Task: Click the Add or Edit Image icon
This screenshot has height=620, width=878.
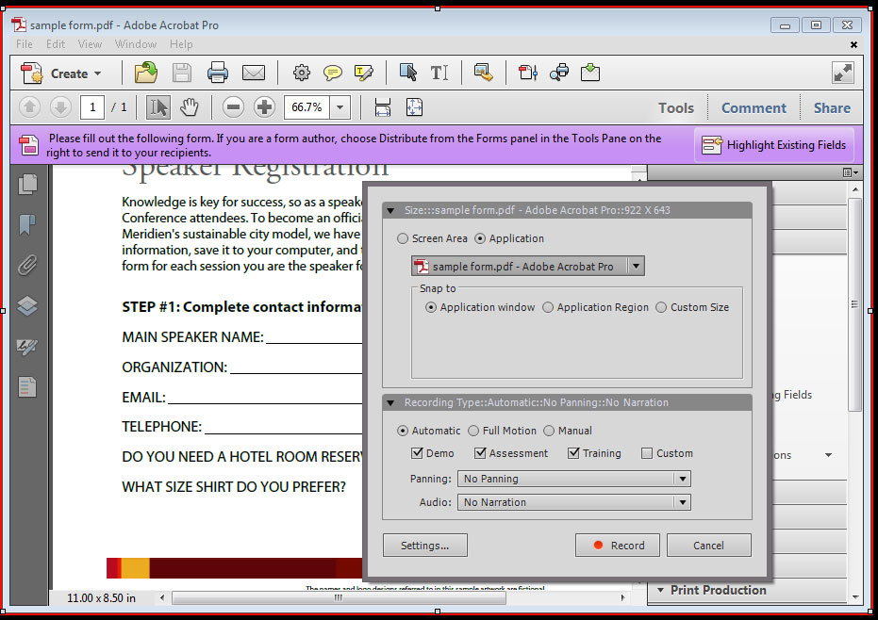Action: point(483,73)
